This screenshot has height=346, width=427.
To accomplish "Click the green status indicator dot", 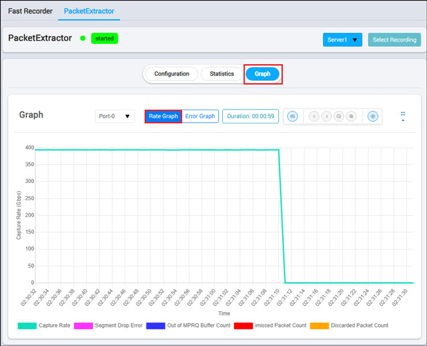I will (83, 39).
